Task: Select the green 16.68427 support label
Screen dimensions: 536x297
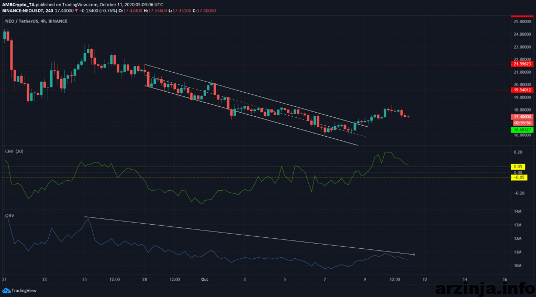Action: point(522,129)
